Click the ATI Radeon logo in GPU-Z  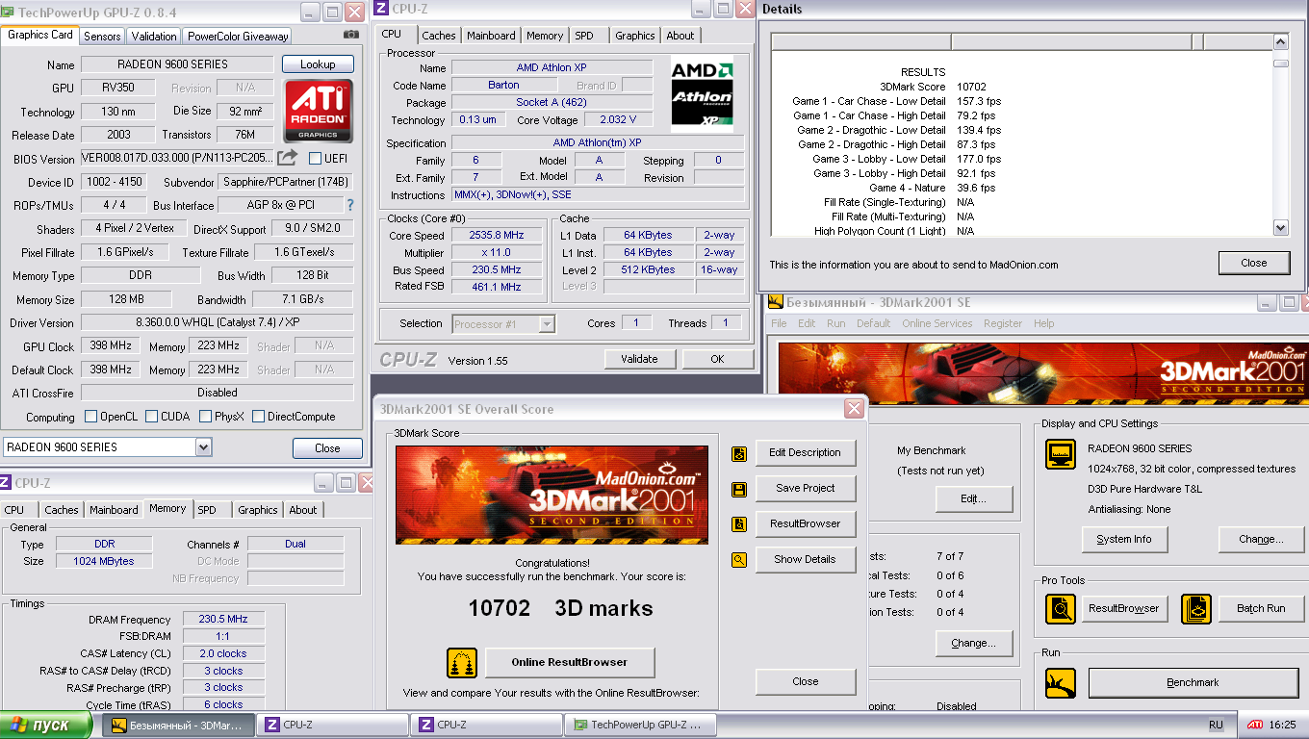click(x=318, y=111)
